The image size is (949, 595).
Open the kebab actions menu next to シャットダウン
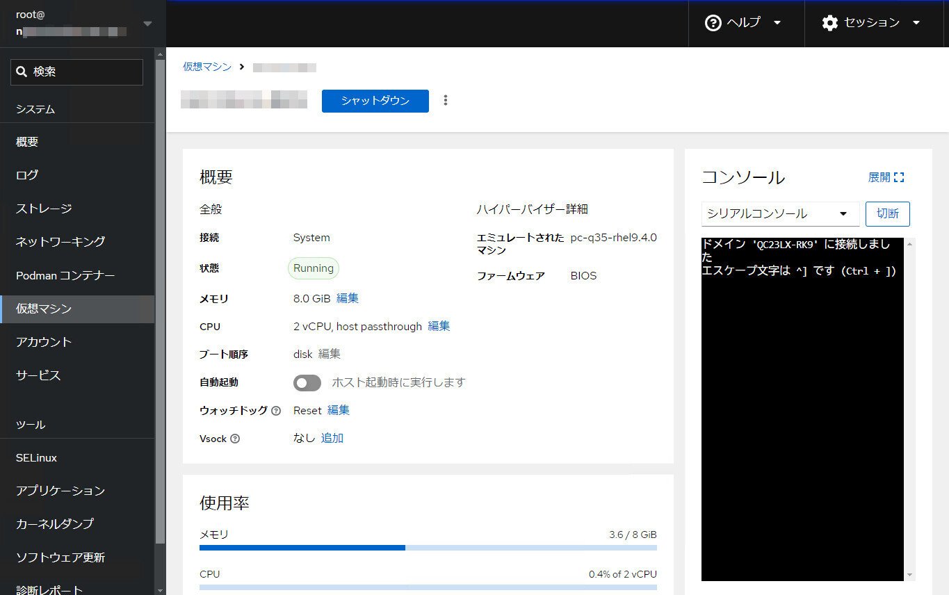point(446,100)
